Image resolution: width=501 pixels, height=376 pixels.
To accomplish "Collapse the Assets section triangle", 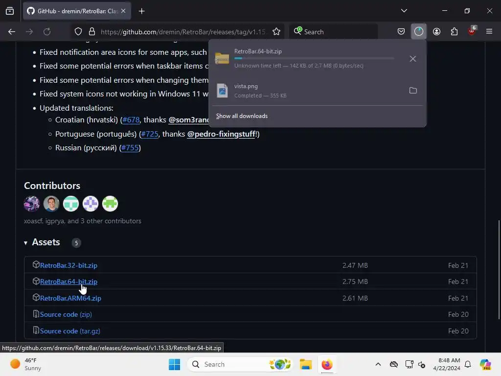I will (x=25, y=243).
